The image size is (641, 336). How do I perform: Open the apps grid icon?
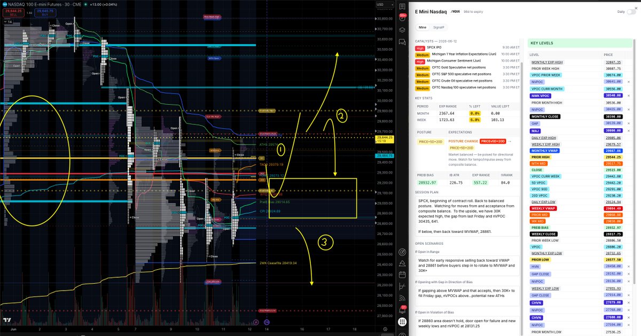pyautogui.click(x=402, y=322)
